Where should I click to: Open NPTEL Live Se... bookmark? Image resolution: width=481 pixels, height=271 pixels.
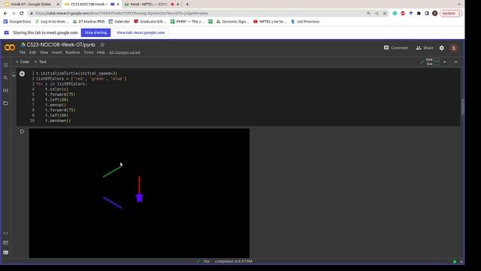(x=271, y=22)
